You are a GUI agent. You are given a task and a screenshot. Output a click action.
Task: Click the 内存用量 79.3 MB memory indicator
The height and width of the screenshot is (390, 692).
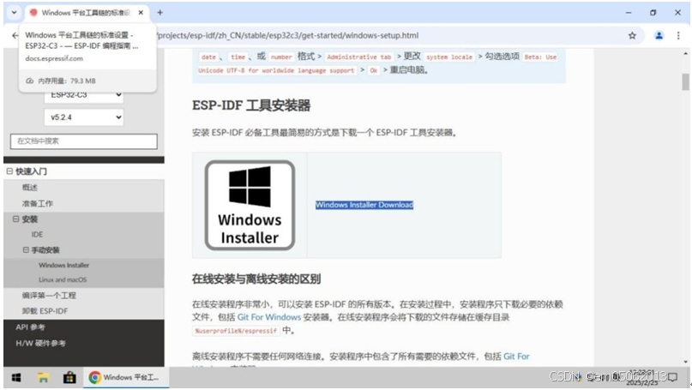[x=61, y=81]
